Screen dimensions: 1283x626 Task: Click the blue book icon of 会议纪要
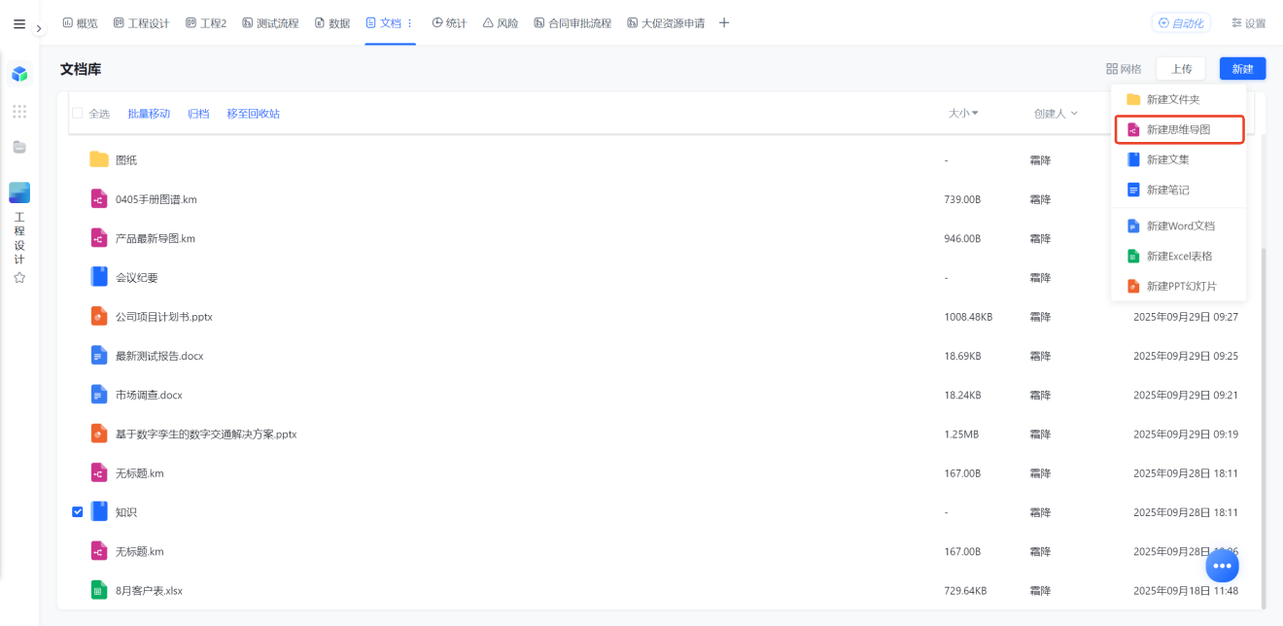(x=99, y=277)
